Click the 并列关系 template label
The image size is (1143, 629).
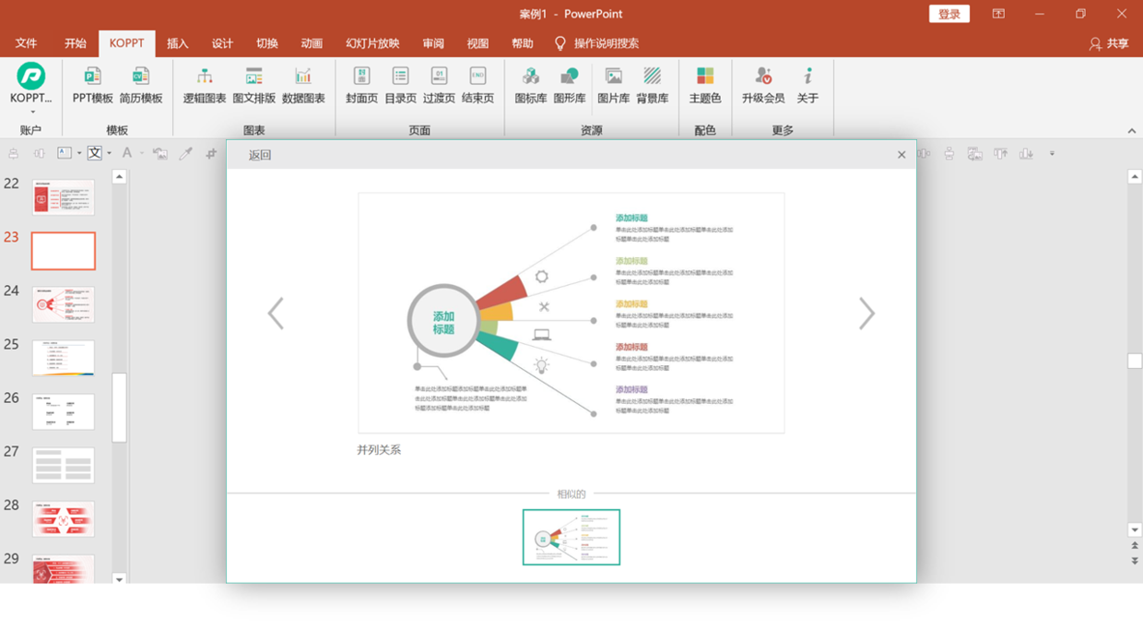point(379,450)
